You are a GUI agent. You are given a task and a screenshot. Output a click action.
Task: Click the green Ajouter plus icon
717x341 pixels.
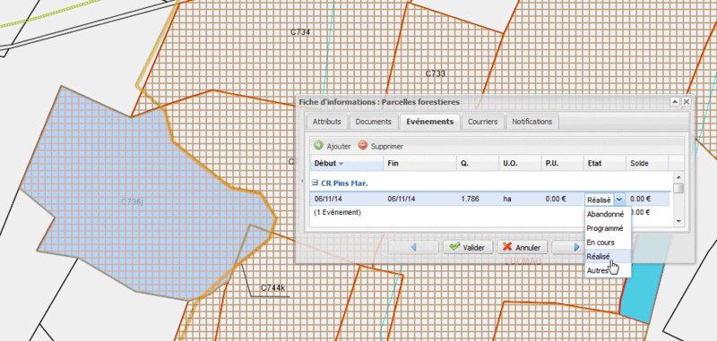pyautogui.click(x=318, y=146)
